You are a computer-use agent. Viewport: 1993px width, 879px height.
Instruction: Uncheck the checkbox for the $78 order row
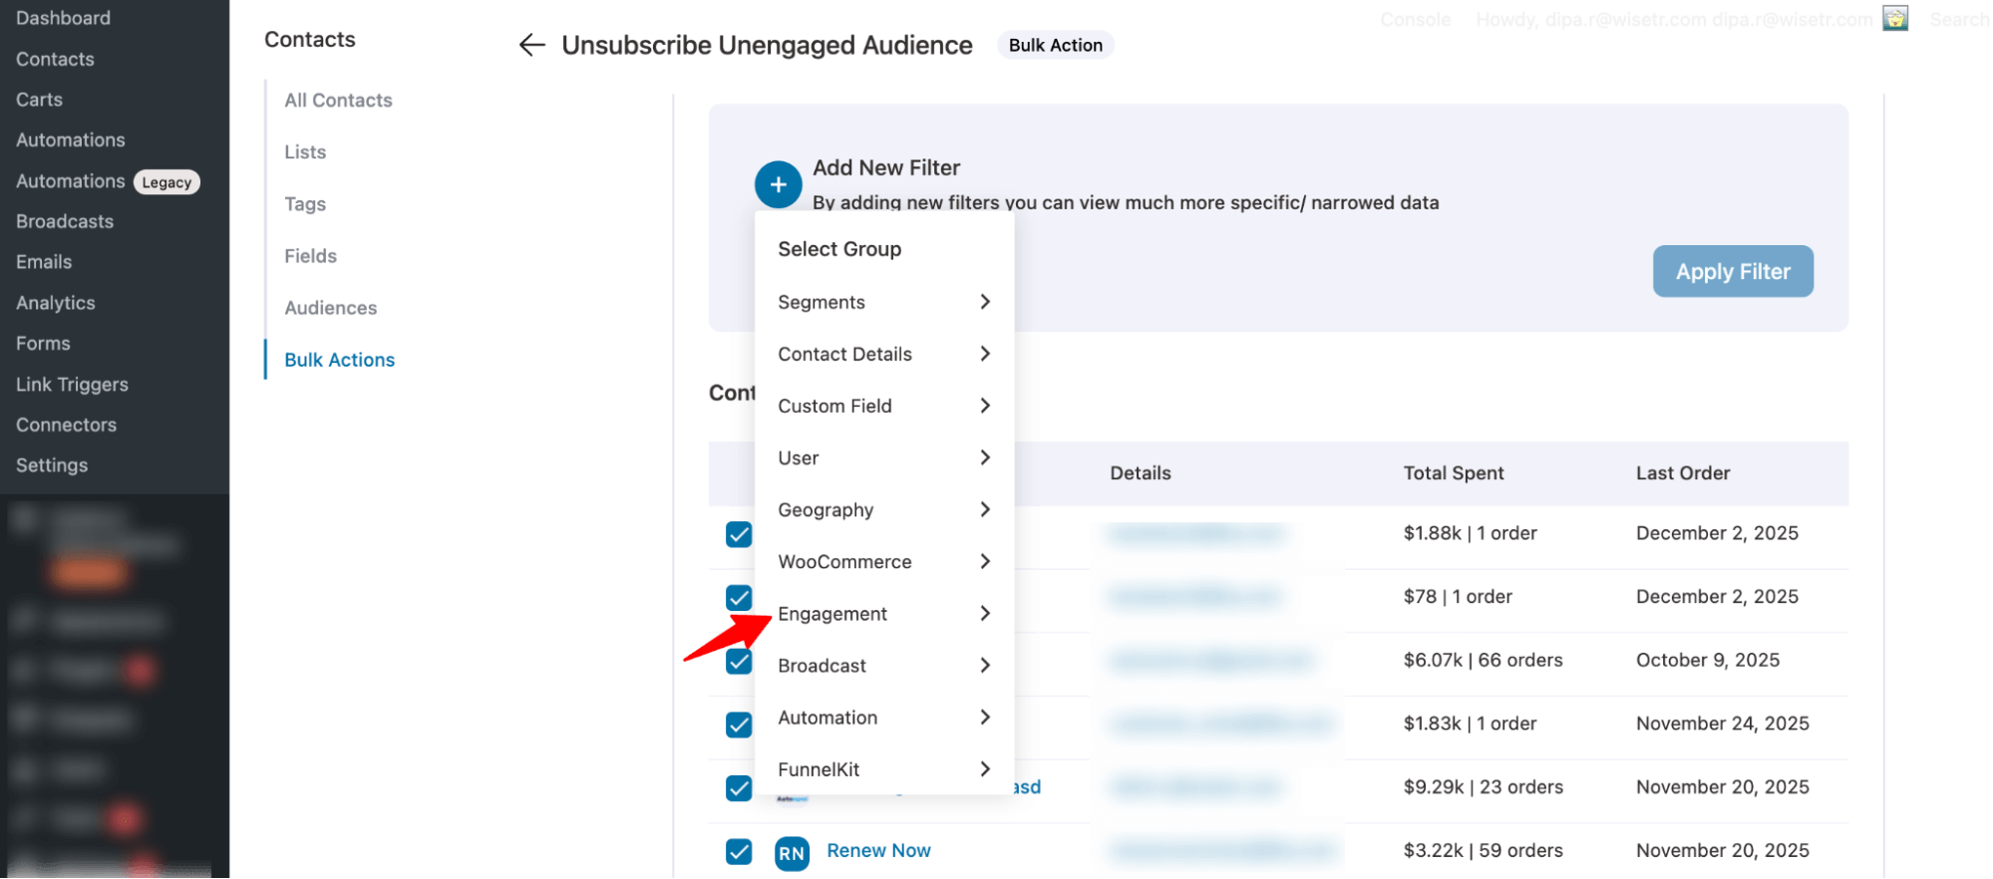pos(739,597)
